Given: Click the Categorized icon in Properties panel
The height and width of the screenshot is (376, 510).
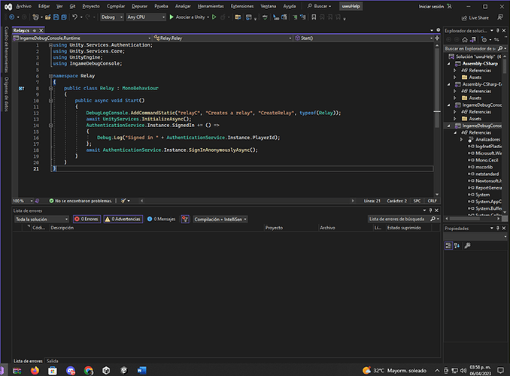Looking at the screenshot, I should (x=448, y=246).
